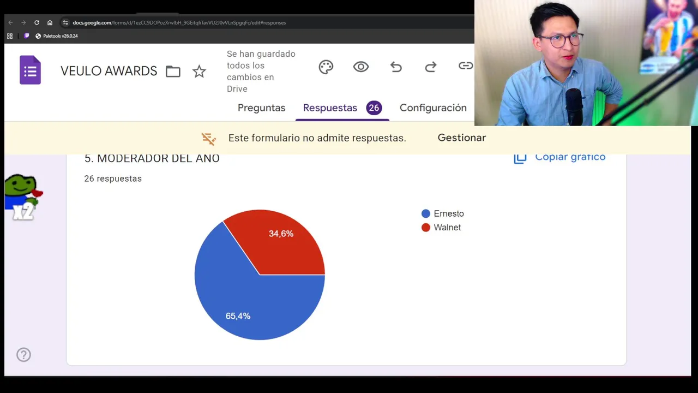Click Gestionar in the yellow banner
This screenshot has width=698, height=393.
click(461, 138)
